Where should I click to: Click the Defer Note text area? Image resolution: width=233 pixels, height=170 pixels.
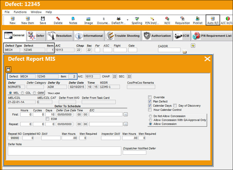(65, 151)
